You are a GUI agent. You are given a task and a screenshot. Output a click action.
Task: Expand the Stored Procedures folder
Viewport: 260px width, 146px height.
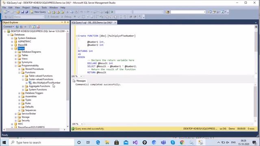19,69
